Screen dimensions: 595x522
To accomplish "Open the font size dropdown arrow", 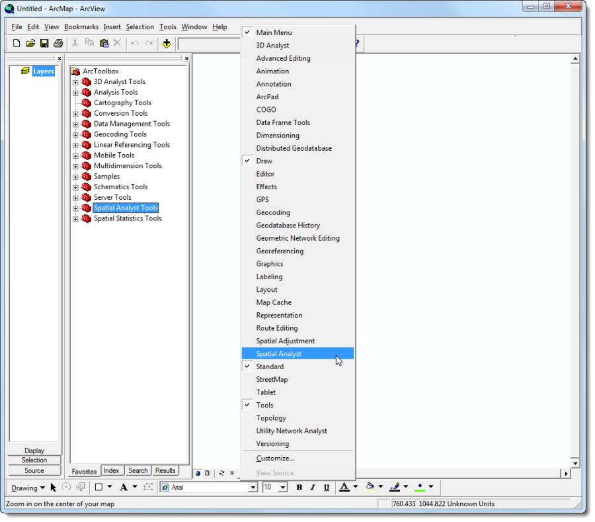I will [x=283, y=488].
